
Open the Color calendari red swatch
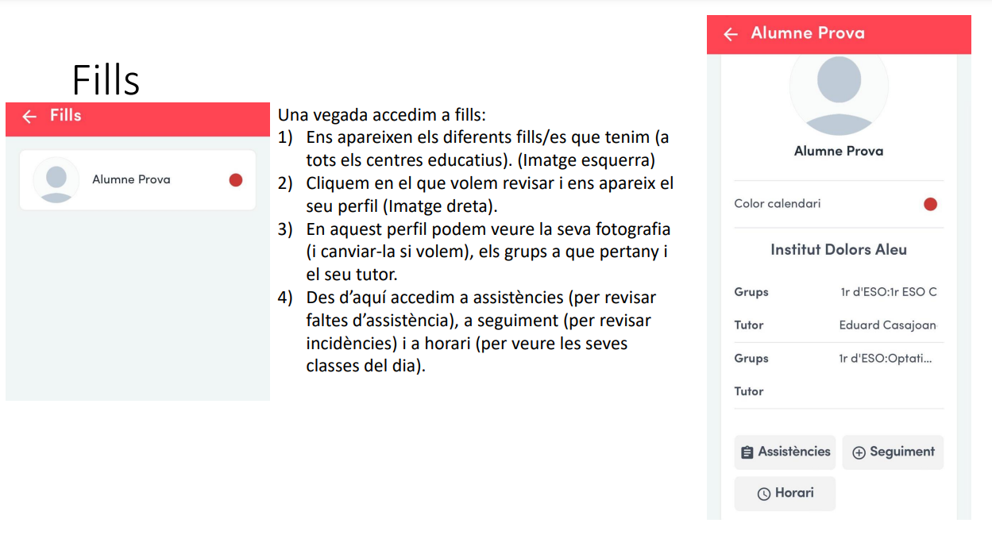(930, 205)
